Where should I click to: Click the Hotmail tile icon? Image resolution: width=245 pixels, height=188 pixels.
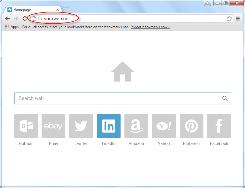26,126
